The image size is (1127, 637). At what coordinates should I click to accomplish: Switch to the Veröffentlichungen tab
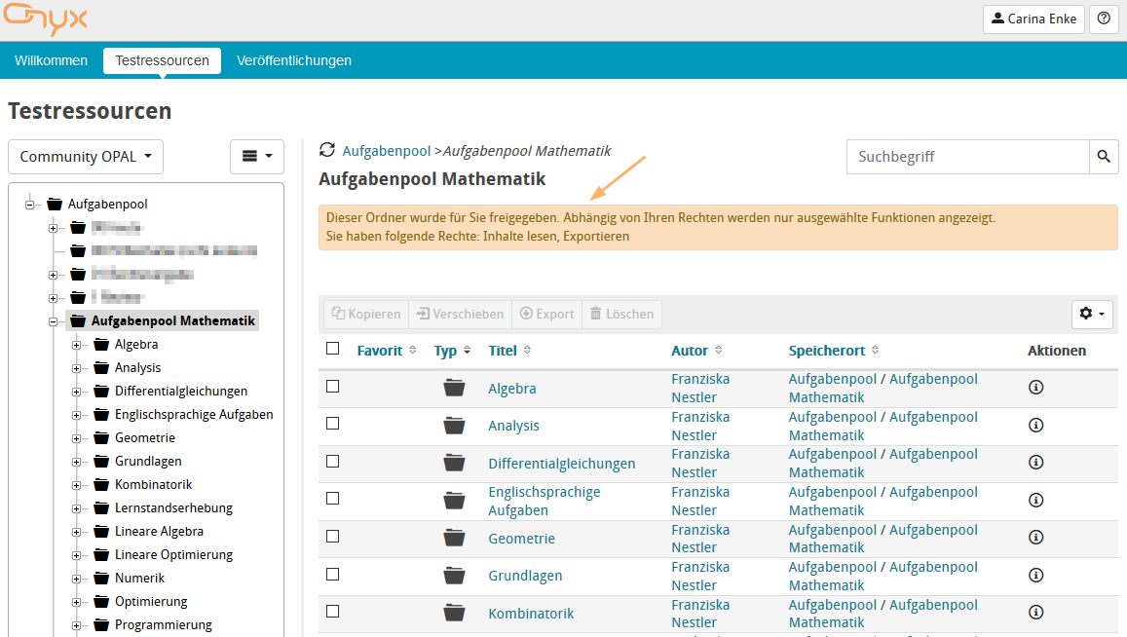click(293, 60)
